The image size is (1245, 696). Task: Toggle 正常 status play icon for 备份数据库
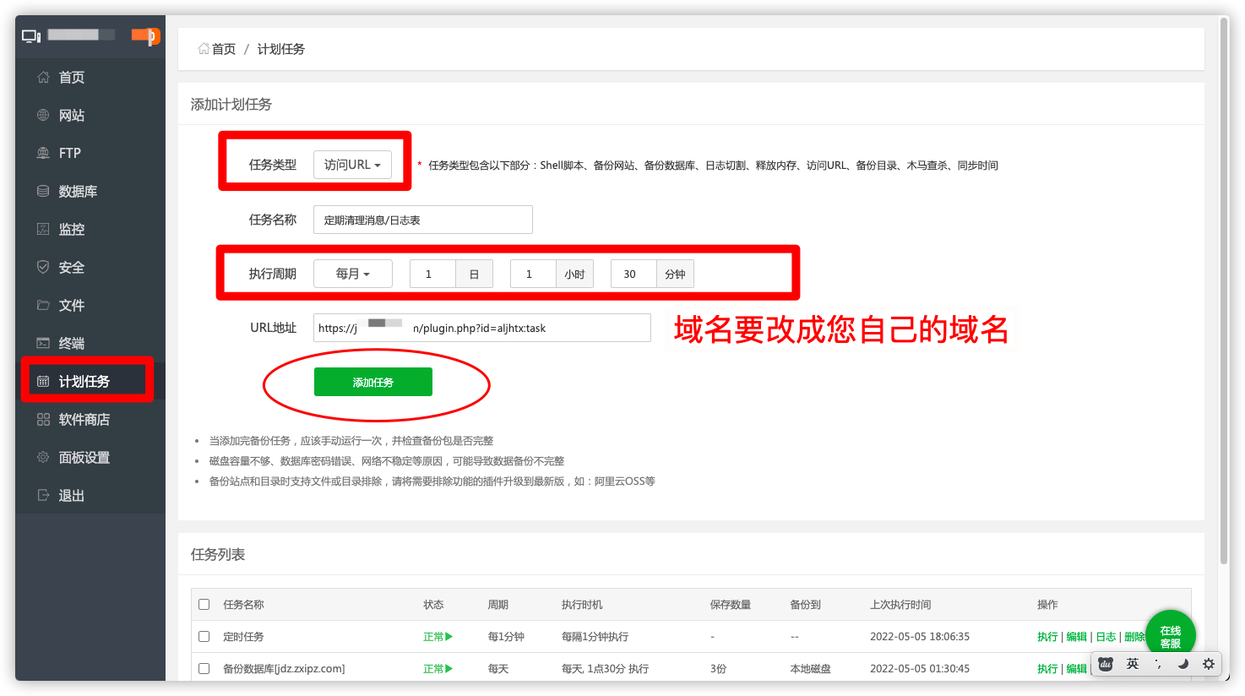point(449,668)
